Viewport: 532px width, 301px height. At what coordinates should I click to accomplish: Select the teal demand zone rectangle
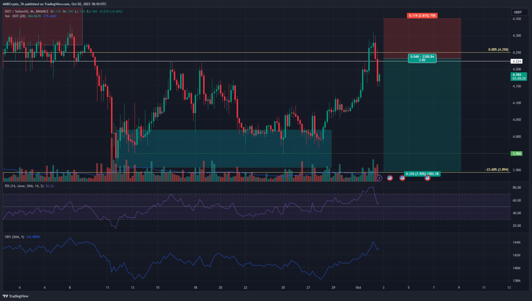pos(225,148)
